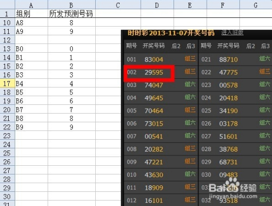Viewport: 272px width, 206px height.
Task: Click winning number 49645 of draw 004
Action: tap(154, 98)
